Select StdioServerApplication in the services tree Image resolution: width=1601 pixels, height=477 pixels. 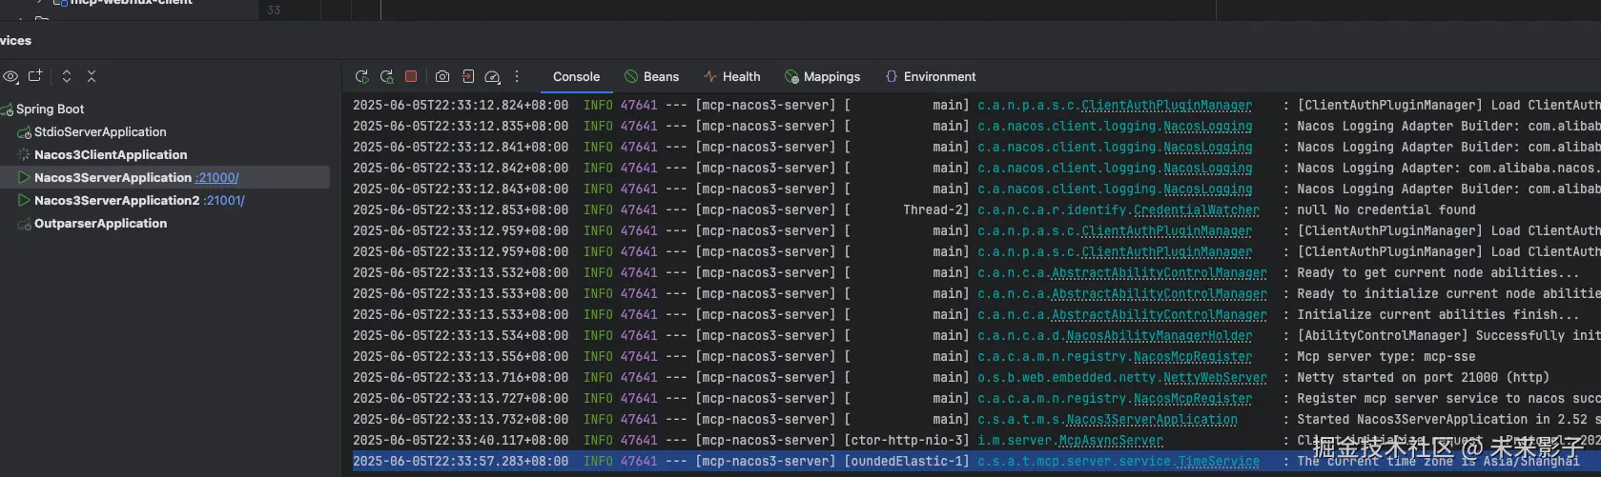[100, 132]
